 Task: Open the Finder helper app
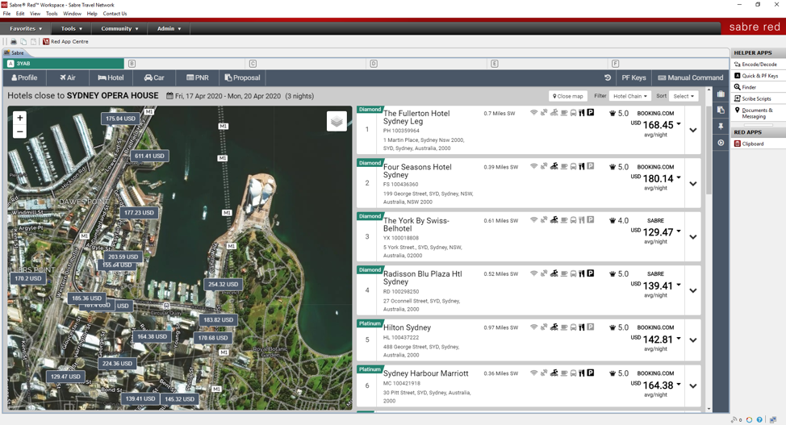click(x=745, y=87)
